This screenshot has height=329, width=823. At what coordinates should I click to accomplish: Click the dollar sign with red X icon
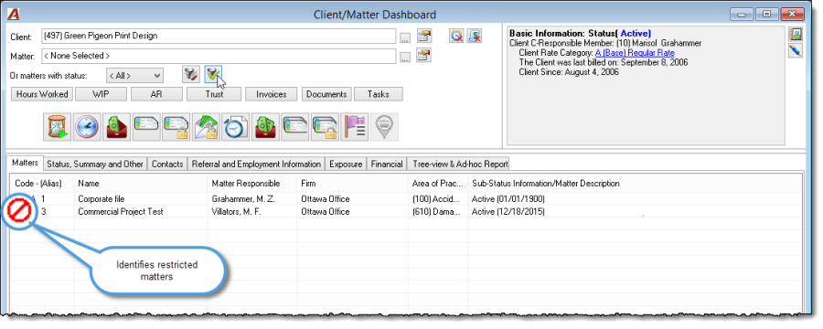[475, 36]
